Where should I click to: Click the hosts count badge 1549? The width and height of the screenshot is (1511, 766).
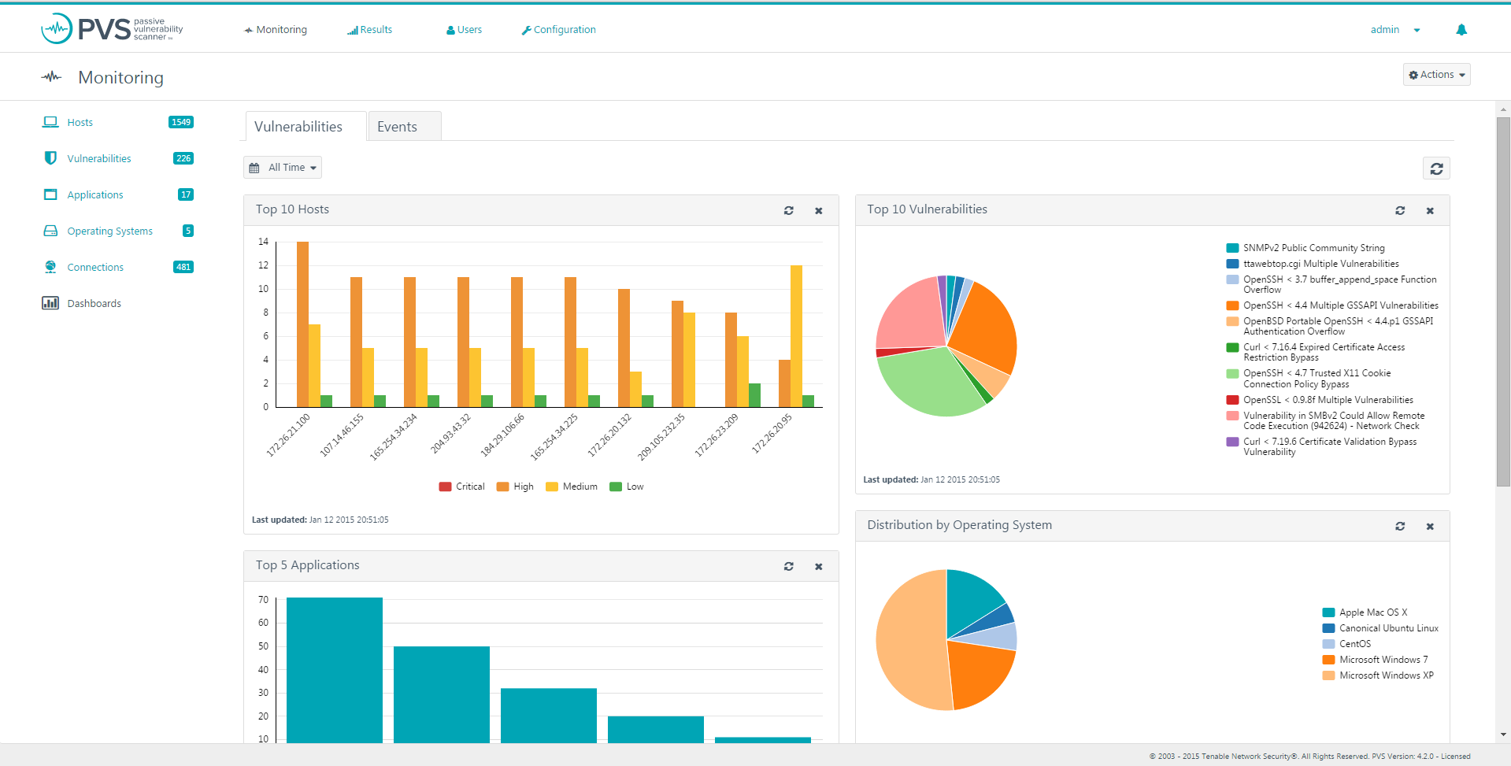(181, 122)
